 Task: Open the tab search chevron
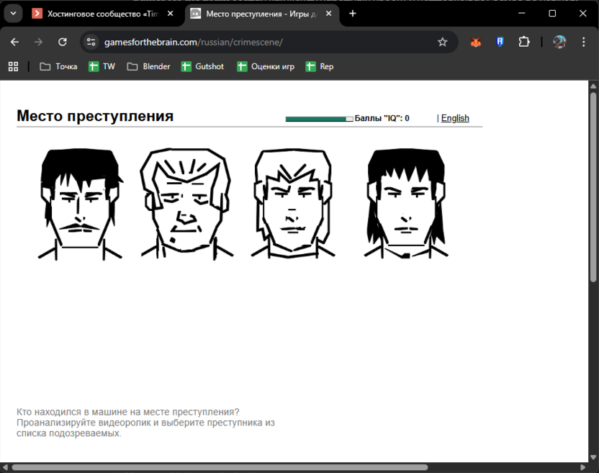12,13
